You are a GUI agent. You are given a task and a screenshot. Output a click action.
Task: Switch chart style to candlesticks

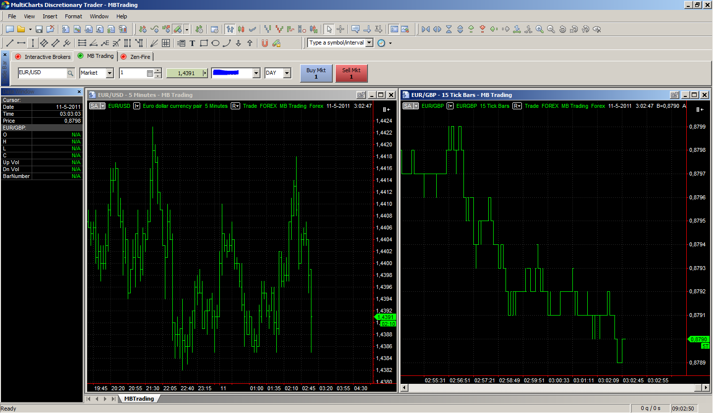242,29
